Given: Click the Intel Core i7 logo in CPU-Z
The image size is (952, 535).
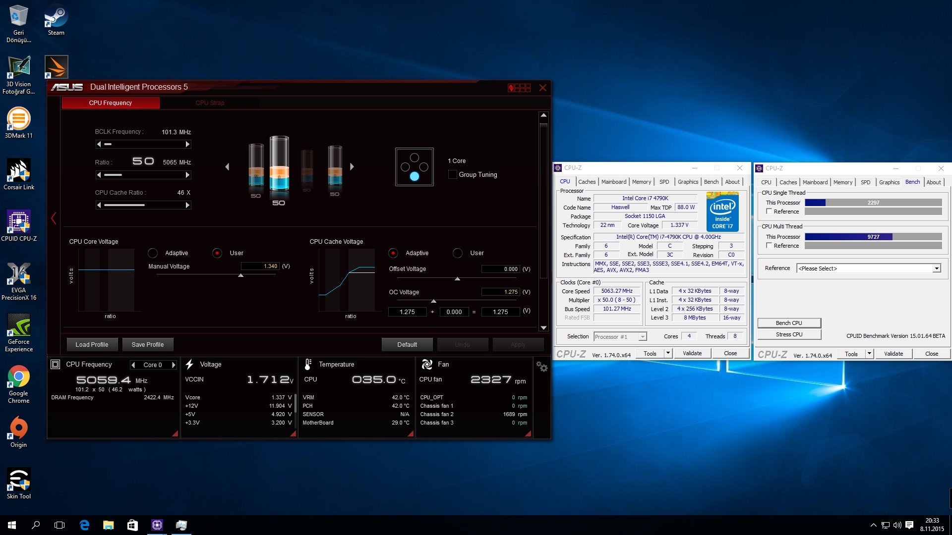Looking at the screenshot, I should [722, 212].
